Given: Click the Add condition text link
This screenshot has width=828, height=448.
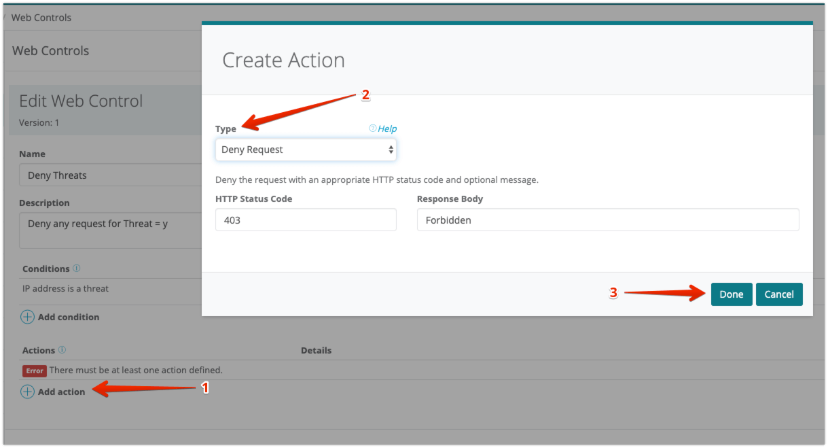Looking at the screenshot, I should (x=69, y=317).
